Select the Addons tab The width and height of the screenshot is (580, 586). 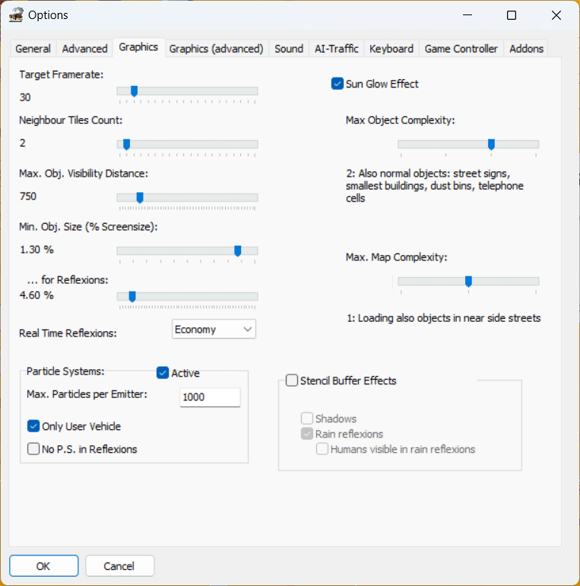pos(527,49)
